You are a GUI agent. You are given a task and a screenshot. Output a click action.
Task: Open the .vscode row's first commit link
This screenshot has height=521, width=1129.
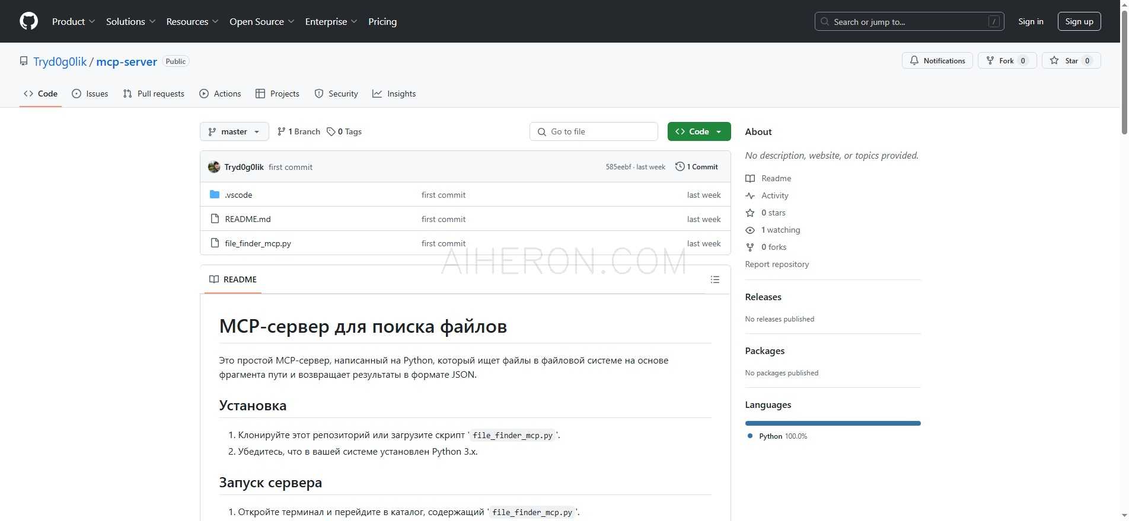coord(444,195)
